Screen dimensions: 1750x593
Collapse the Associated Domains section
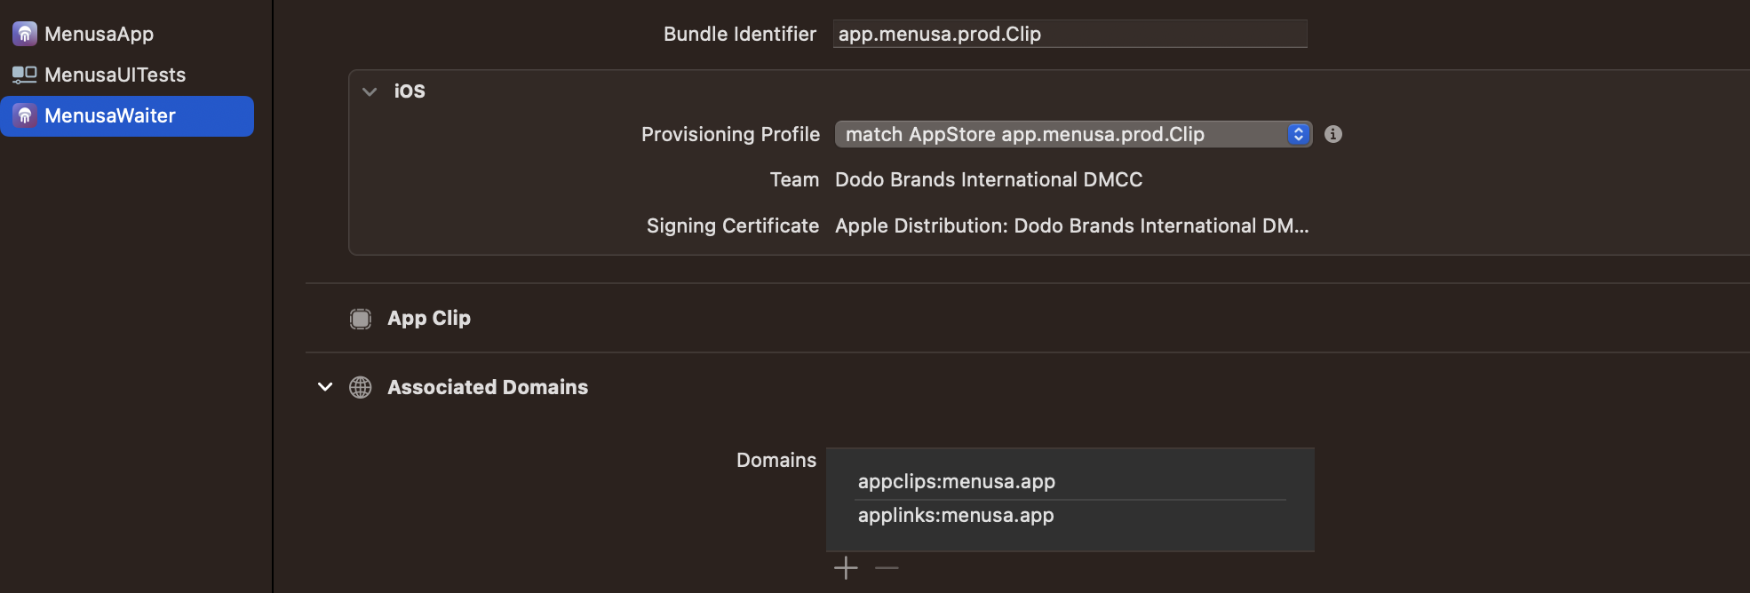pyautogui.click(x=325, y=387)
